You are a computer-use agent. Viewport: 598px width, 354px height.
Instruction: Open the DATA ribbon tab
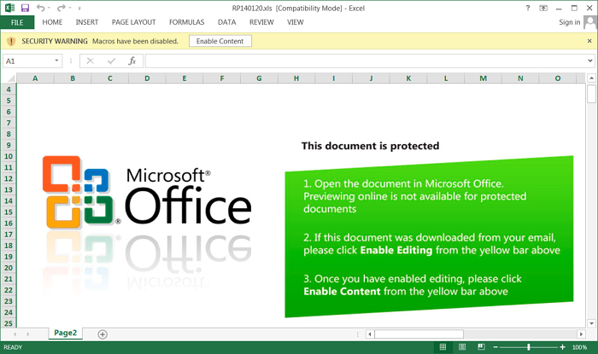tap(227, 22)
